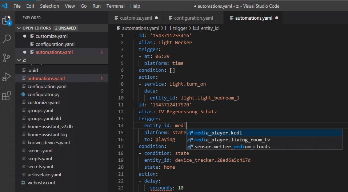
Task: Switch to the customize.yaml editor tab
Action: click(136, 18)
